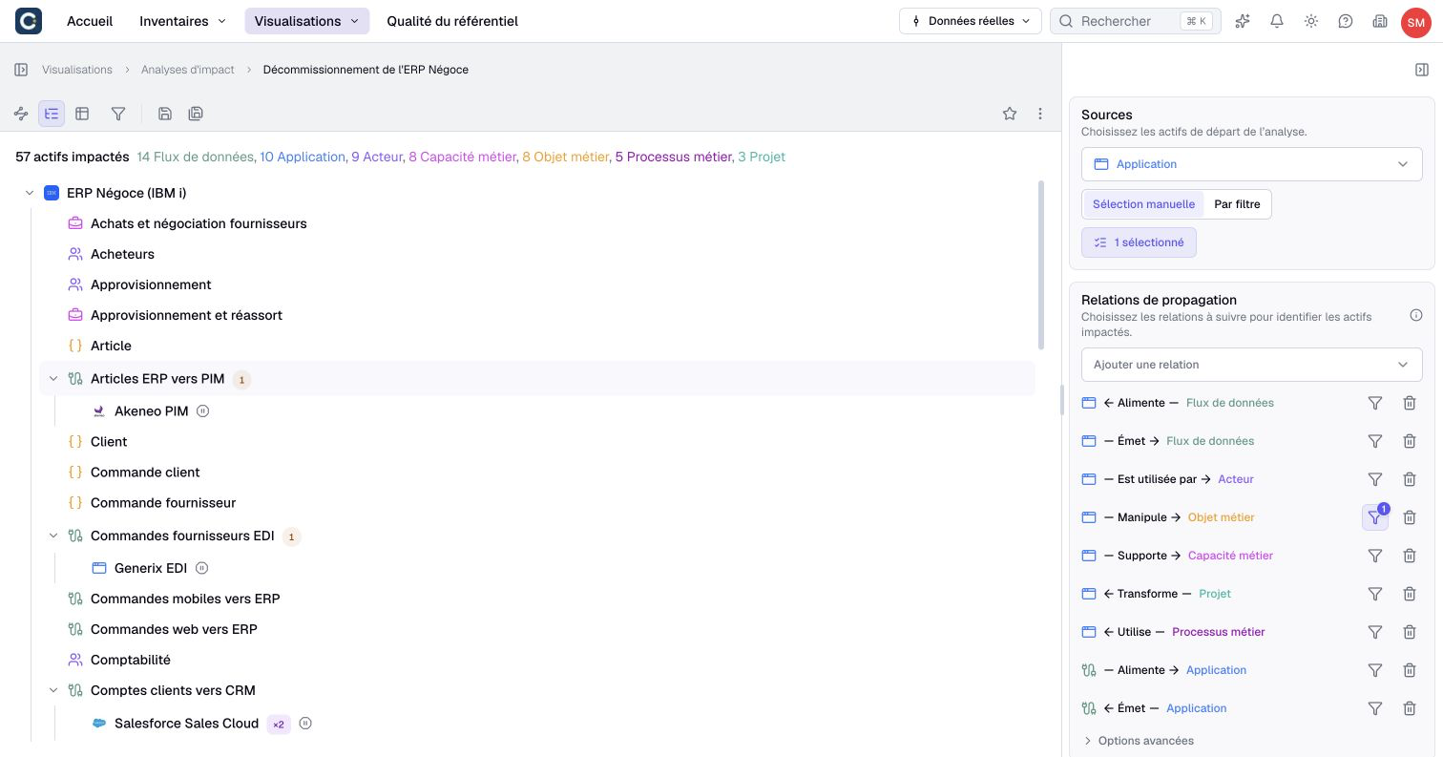Collapse 'Commandes fournisseurs EDI' node
The width and height of the screenshot is (1443, 757).
[53, 536]
